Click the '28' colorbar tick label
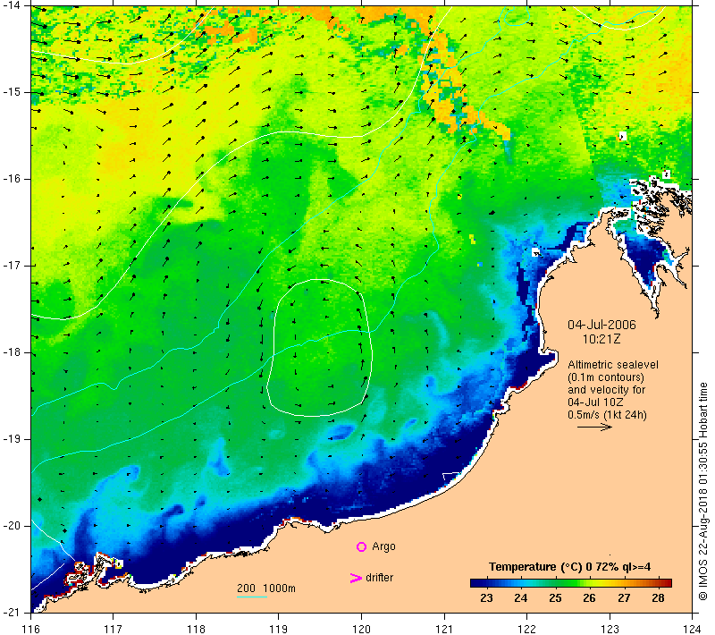715x635 pixels. (658, 598)
